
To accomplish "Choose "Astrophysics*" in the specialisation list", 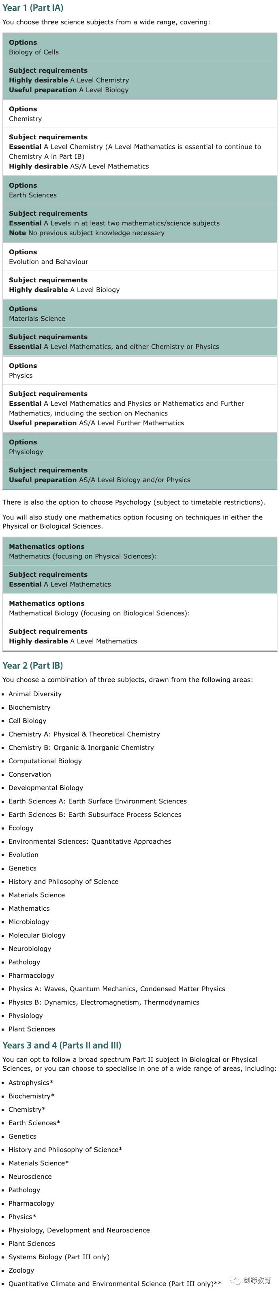I will (x=30, y=1083).
